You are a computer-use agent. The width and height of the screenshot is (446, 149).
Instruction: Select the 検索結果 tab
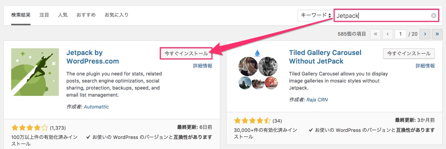(x=21, y=15)
